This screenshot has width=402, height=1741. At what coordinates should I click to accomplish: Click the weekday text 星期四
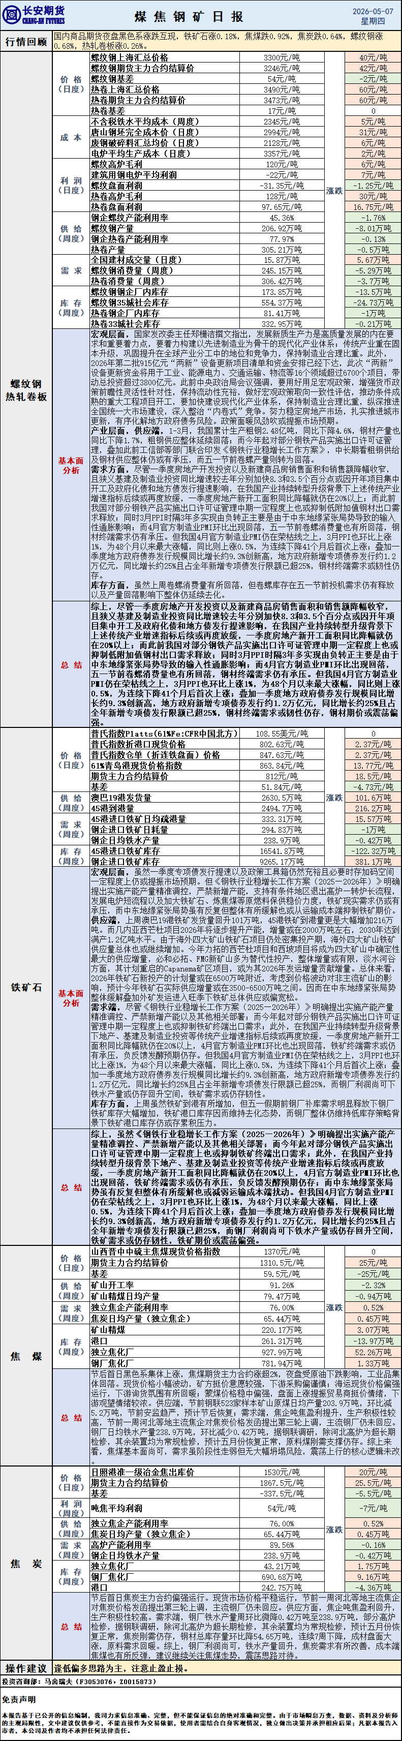click(373, 21)
